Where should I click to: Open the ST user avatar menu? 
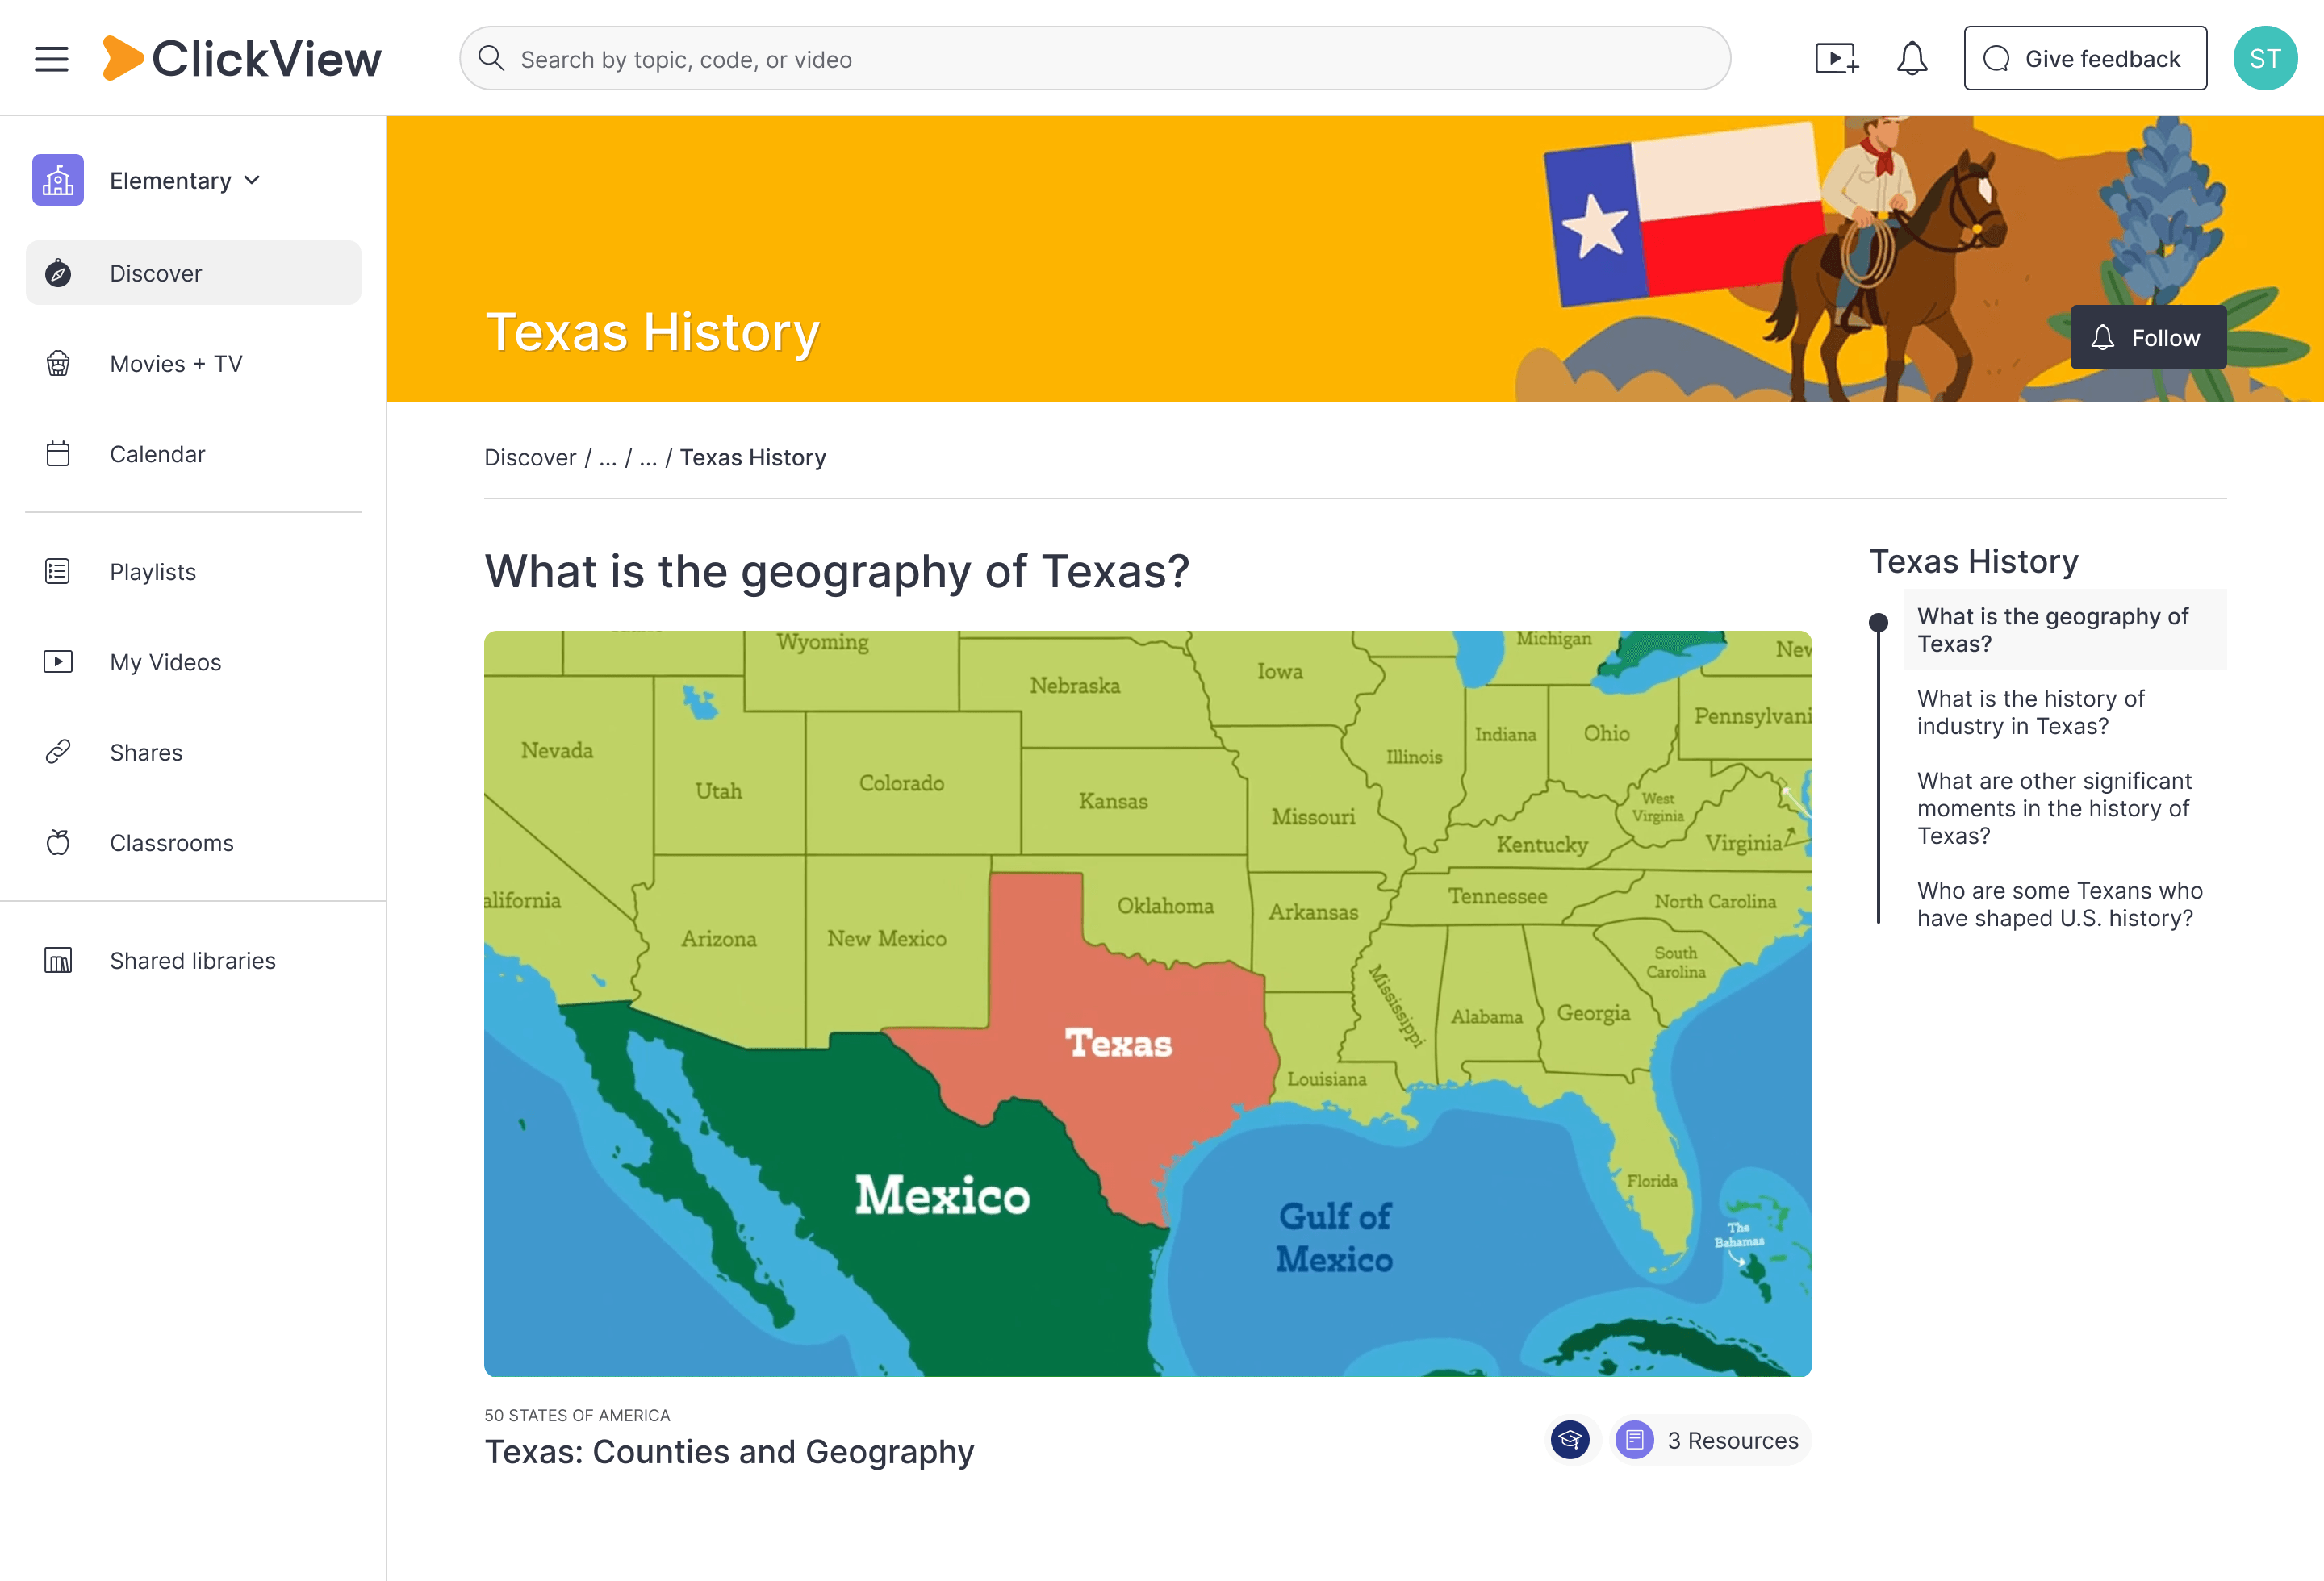pyautogui.click(x=2265, y=59)
